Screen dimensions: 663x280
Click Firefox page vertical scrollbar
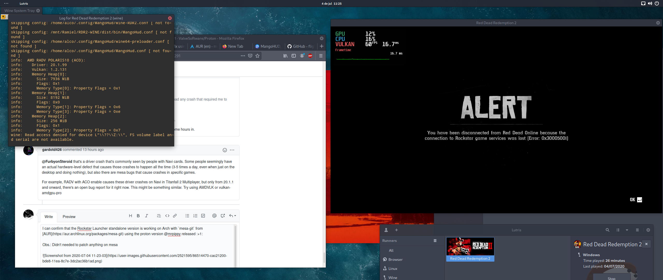tap(324, 258)
